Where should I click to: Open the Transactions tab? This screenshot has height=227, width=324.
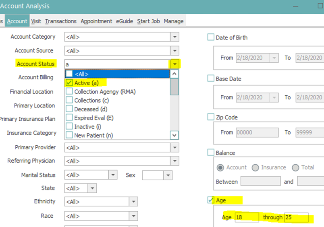[x=60, y=21]
